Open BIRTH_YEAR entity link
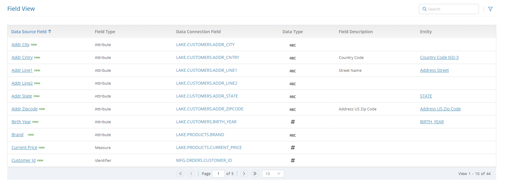 pyautogui.click(x=432, y=122)
